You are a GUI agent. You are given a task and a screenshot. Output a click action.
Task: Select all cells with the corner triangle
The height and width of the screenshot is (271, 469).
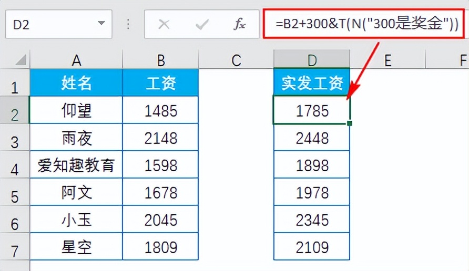coord(21,59)
